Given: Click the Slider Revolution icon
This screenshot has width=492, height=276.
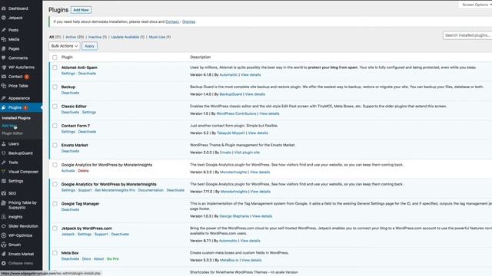Looking at the screenshot, I should point(4,226).
